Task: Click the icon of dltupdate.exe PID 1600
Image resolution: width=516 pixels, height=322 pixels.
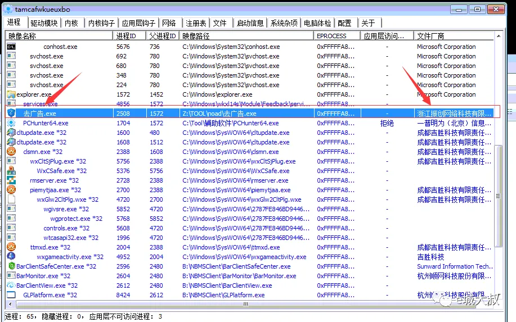Action: pos(11,133)
